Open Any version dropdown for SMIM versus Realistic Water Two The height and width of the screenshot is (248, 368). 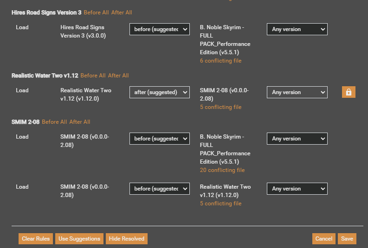[297, 189]
